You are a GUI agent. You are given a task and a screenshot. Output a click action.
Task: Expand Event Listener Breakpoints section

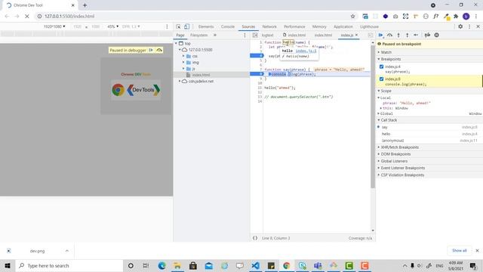tap(402, 168)
